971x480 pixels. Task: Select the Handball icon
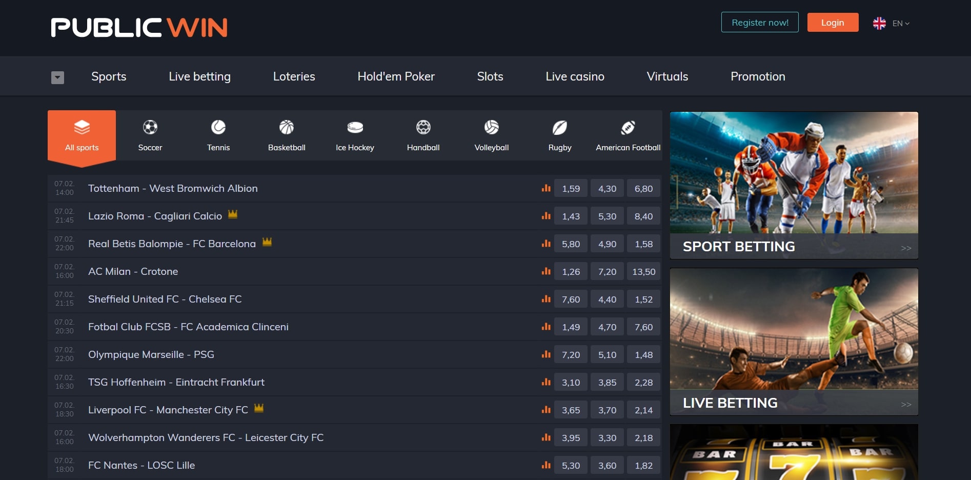pos(423,127)
